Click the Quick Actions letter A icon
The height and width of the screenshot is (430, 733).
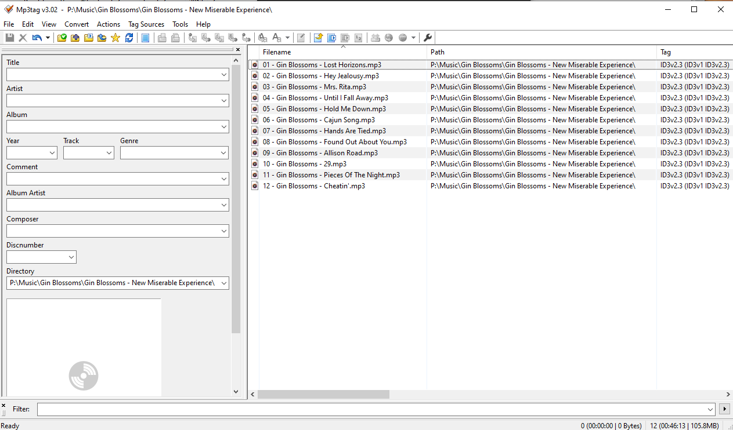pyautogui.click(x=277, y=38)
